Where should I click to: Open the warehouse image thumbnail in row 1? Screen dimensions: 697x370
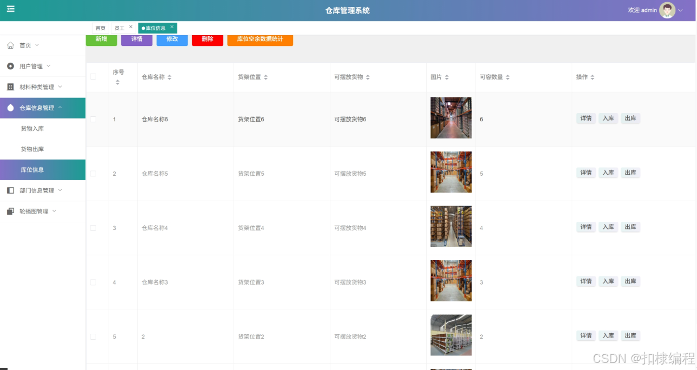[450, 117]
